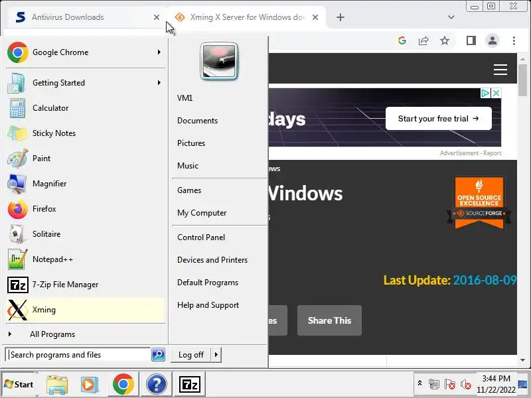Image resolution: width=531 pixels, height=398 pixels.
Task: Expand Getting Started submenu arrow
Action: [x=159, y=82]
